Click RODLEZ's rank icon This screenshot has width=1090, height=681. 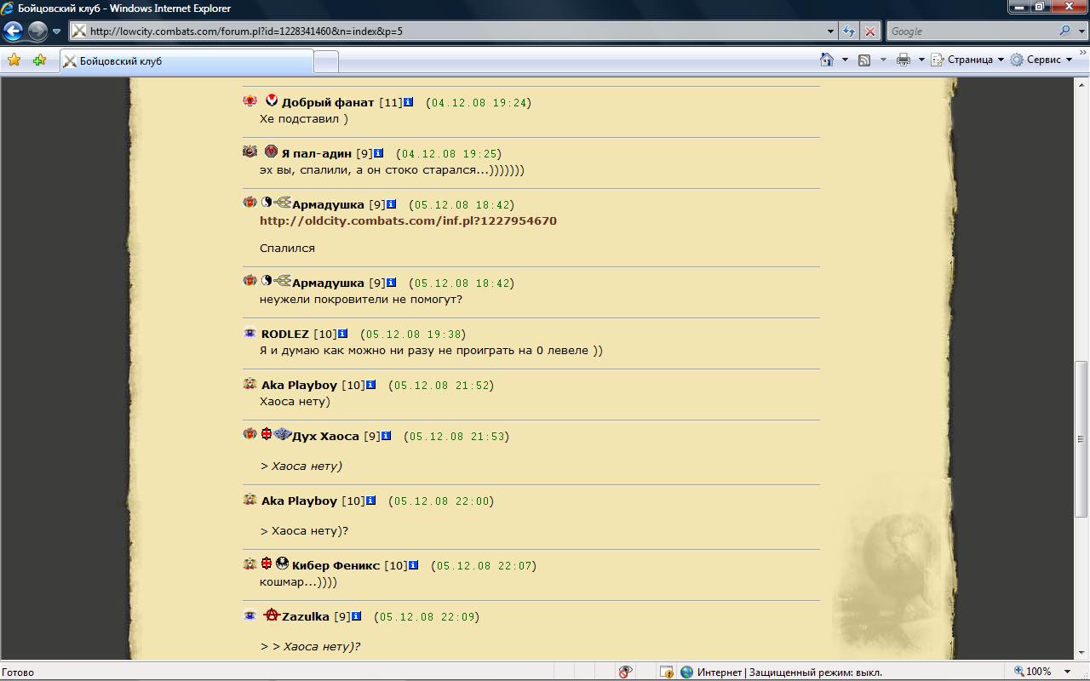250,332
